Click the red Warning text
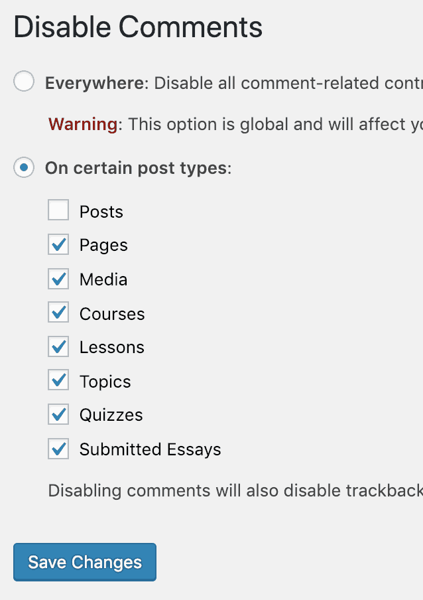 (83, 124)
